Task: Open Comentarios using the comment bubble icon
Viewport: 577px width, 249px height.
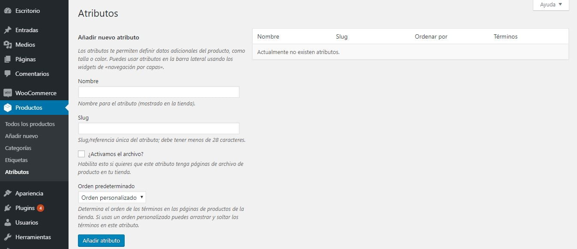Action: click(x=7, y=74)
